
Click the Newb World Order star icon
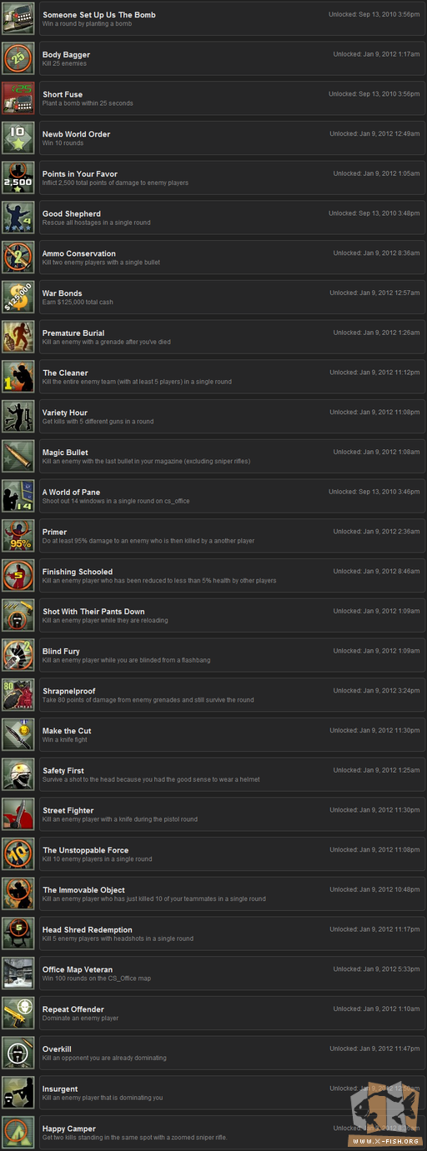click(18, 138)
